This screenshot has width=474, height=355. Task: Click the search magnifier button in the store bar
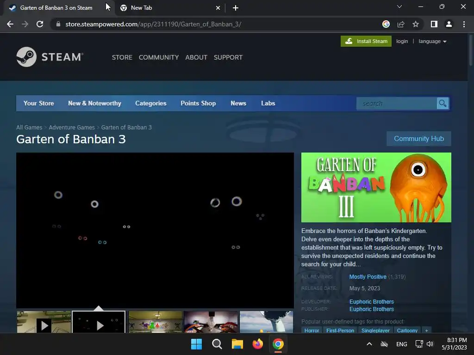(x=443, y=104)
